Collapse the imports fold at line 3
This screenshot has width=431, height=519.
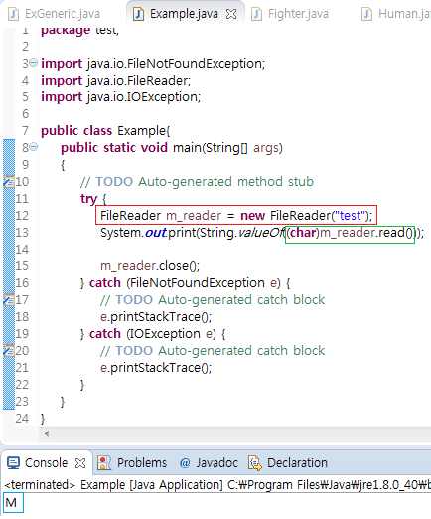34,62
